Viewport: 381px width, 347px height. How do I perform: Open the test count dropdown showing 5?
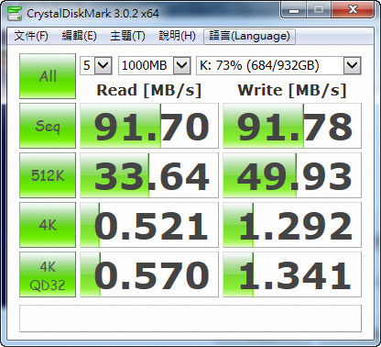pos(96,65)
